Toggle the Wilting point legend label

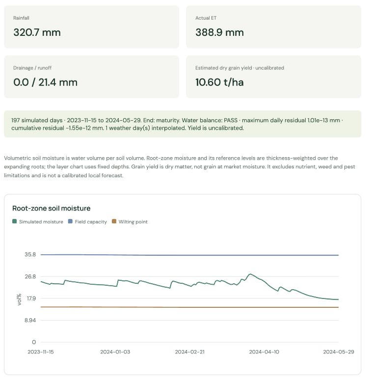tap(133, 221)
